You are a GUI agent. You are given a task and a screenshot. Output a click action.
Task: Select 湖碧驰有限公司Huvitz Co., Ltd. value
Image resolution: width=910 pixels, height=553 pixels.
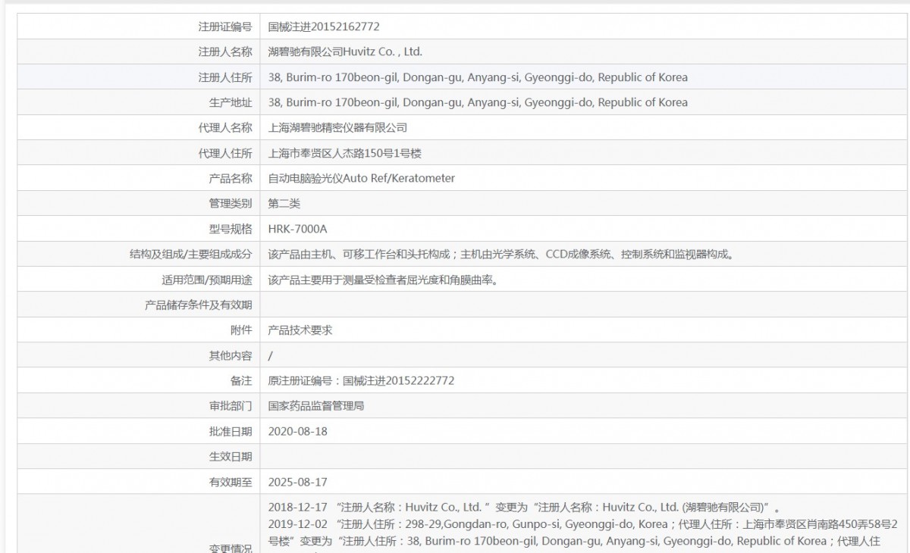point(346,52)
